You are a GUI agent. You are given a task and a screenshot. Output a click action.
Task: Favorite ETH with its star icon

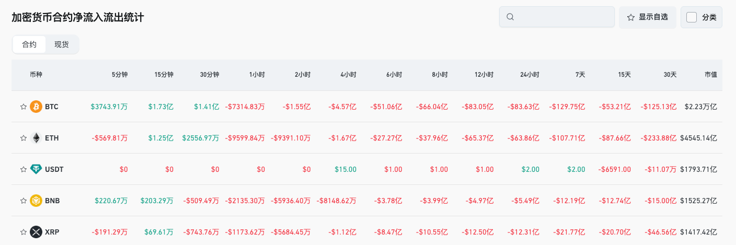click(23, 138)
